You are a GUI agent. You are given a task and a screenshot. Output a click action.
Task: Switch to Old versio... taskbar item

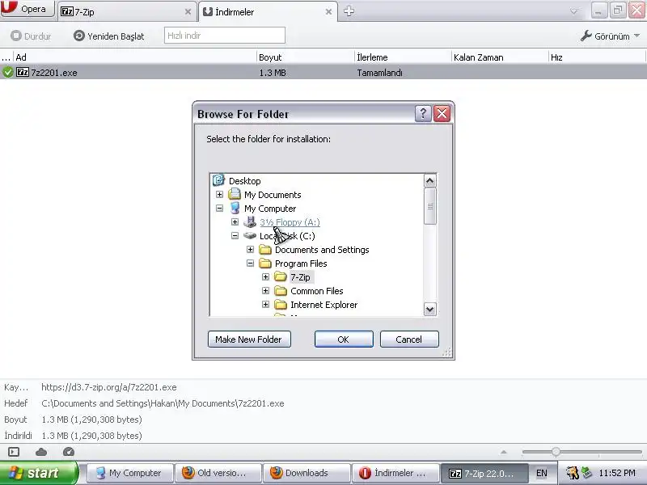[x=218, y=473]
